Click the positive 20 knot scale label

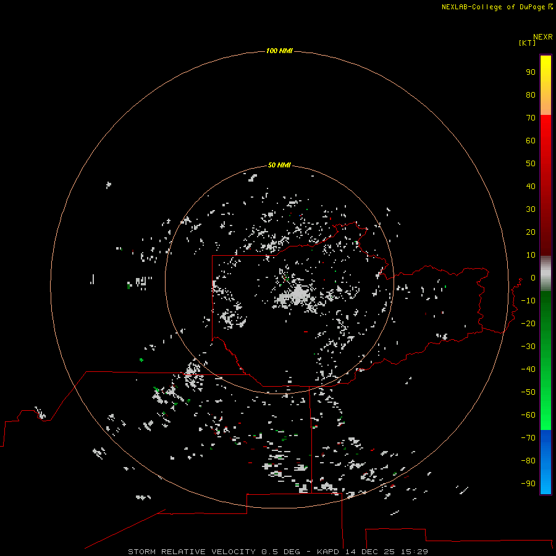pos(531,232)
